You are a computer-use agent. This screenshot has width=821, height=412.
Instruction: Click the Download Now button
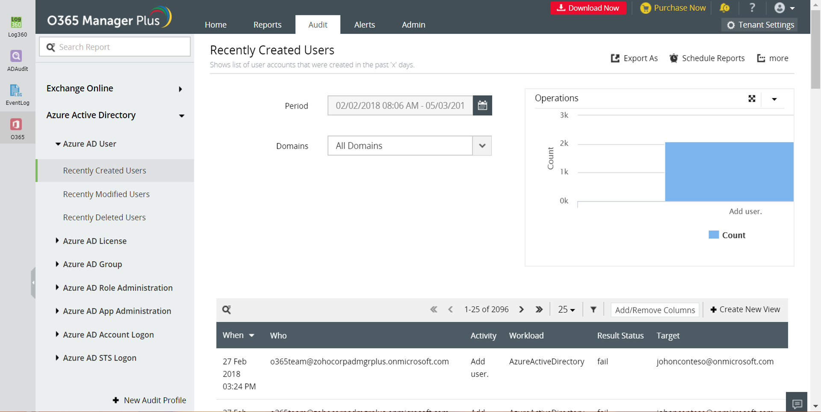(588, 8)
